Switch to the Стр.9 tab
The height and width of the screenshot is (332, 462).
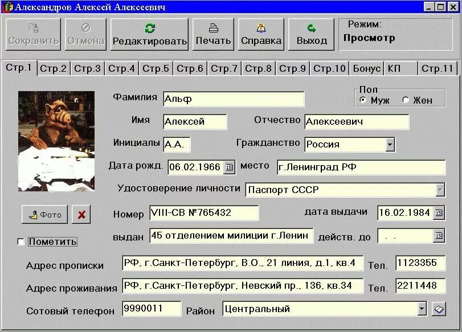[293, 68]
